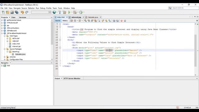Click the Build Project hammer icon
Image resolution: width=199 pixels, height=112 pixels.
(x=60, y=12)
